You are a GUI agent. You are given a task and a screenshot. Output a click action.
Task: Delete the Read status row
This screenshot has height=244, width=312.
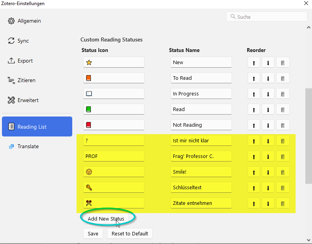(283, 109)
